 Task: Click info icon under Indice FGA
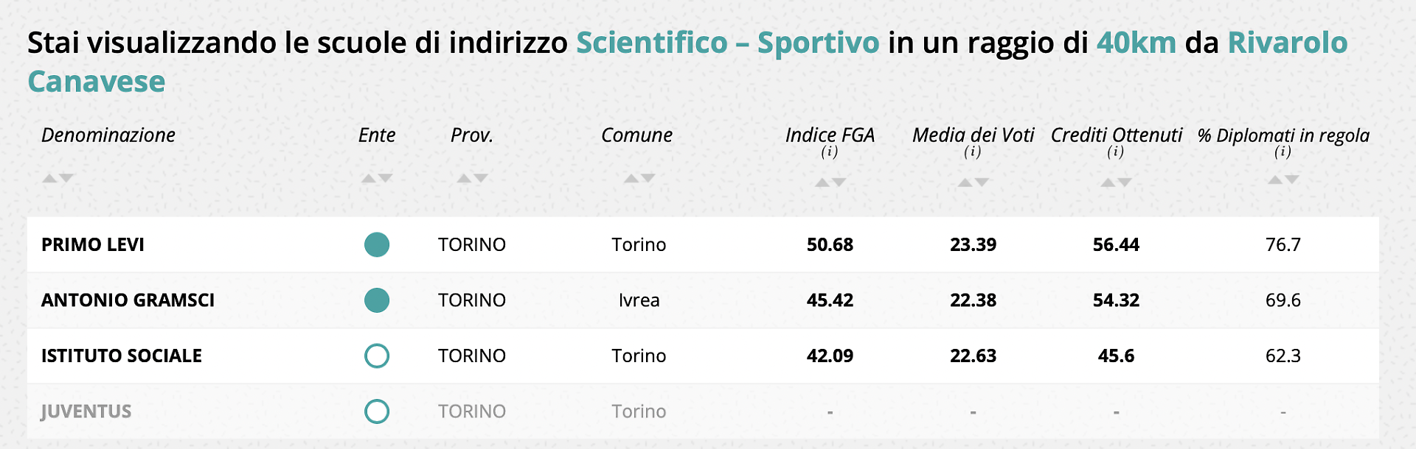(x=830, y=152)
